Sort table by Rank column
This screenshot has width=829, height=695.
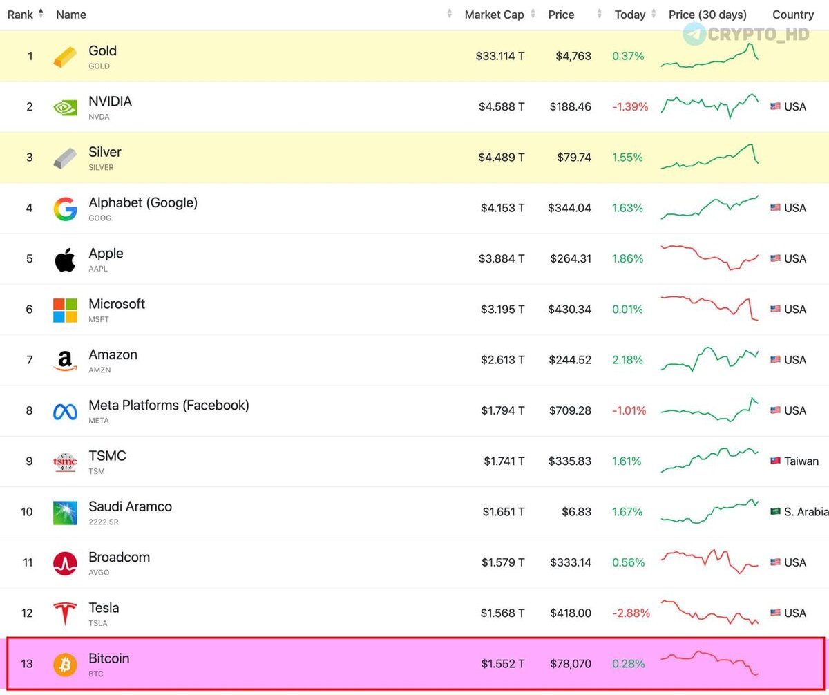tap(26, 15)
